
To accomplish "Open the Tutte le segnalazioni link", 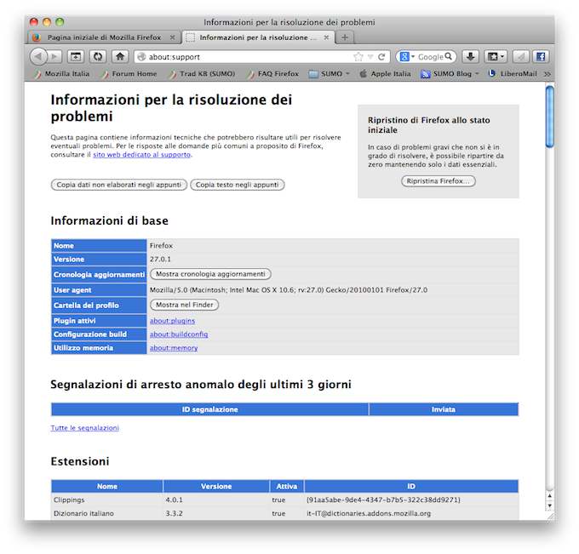I will 84,428.
